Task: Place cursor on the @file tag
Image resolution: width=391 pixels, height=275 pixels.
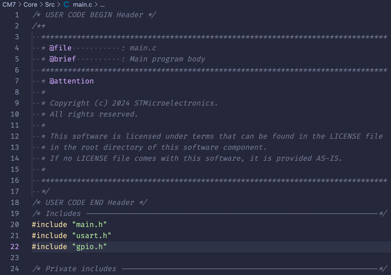Action: click(60, 48)
